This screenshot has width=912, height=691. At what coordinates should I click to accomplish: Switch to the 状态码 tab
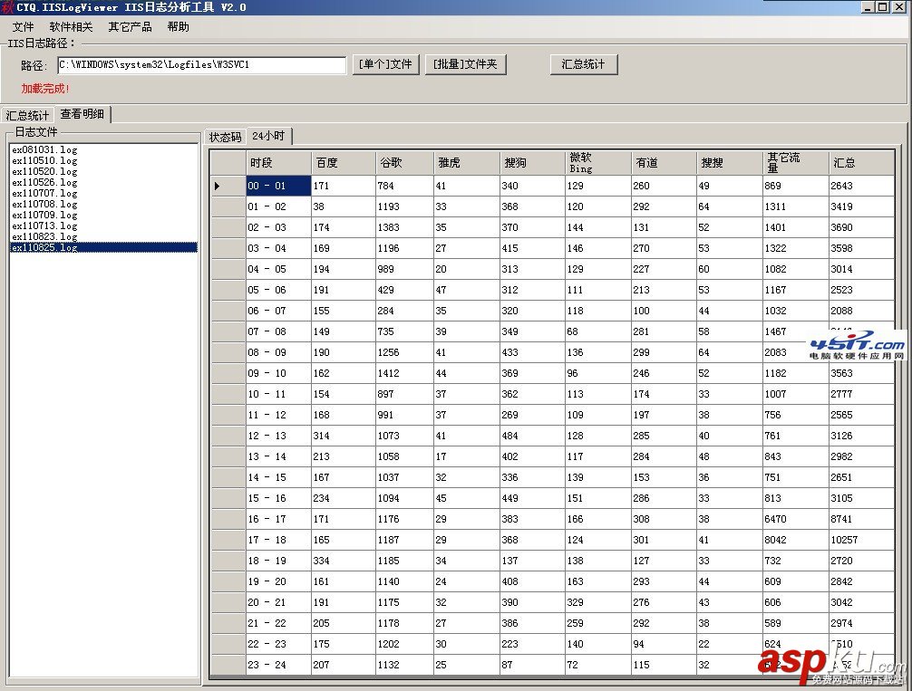coord(225,137)
